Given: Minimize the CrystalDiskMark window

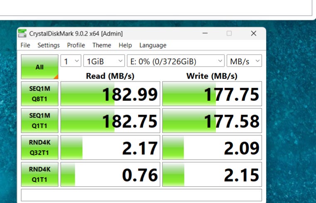Looking at the screenshot, I should (x=205, y=33).
